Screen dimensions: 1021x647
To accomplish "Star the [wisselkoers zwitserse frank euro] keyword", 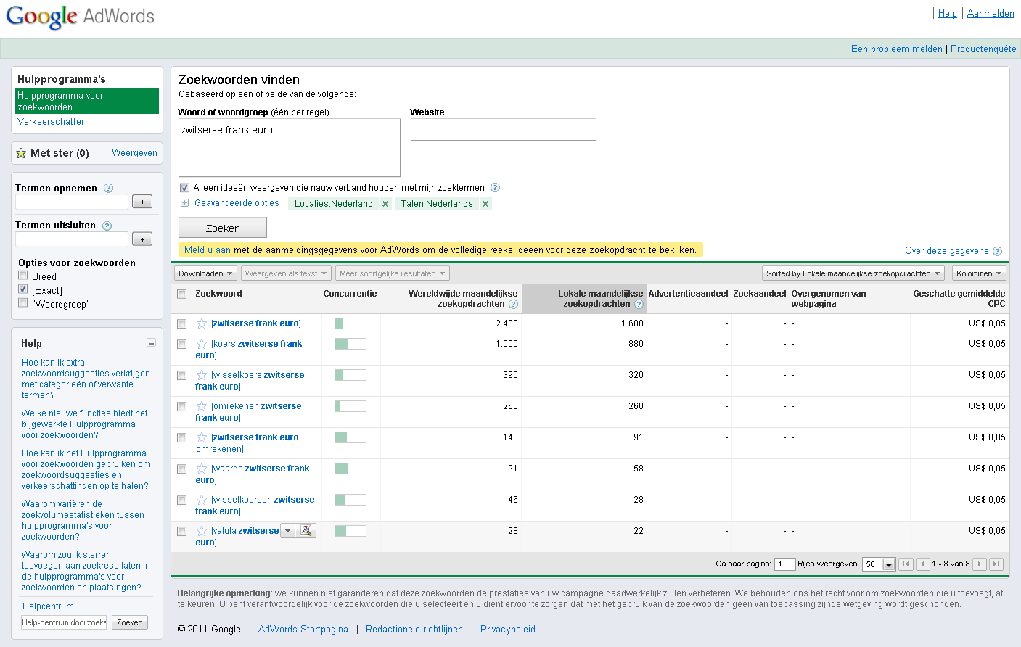I will point(202,375).
